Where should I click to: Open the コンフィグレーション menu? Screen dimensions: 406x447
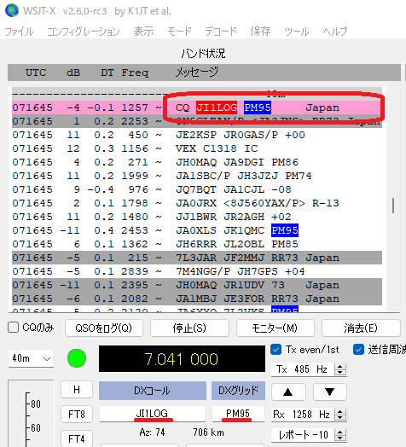click(x=84, y=32)
